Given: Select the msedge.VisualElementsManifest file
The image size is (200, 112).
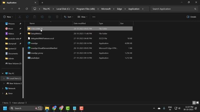Looking at the screenshot, I should [80, 48].
